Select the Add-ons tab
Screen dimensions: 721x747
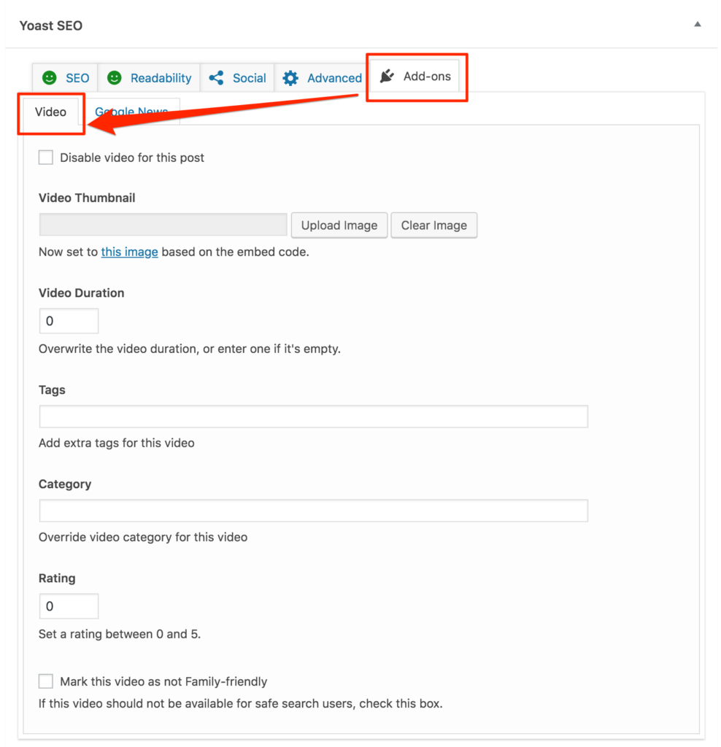(415, 76)
